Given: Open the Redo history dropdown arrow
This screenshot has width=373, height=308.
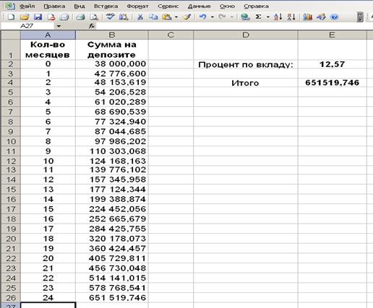Looking at the screenshot, I should [231, 17].
